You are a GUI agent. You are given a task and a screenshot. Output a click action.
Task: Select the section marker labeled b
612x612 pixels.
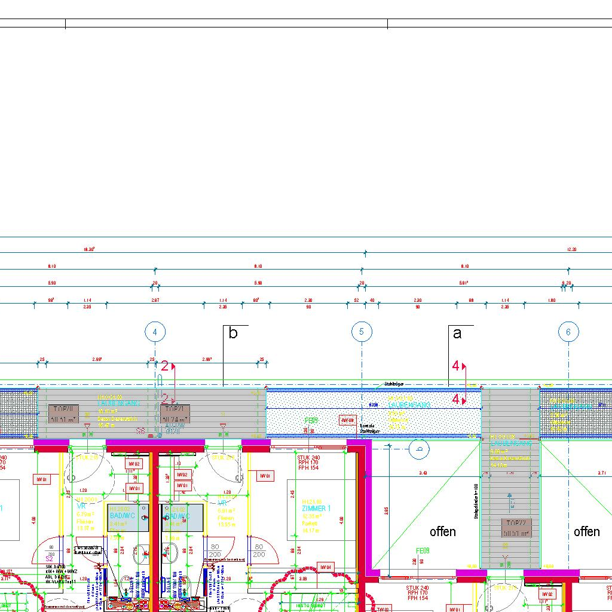coord(233,333)
